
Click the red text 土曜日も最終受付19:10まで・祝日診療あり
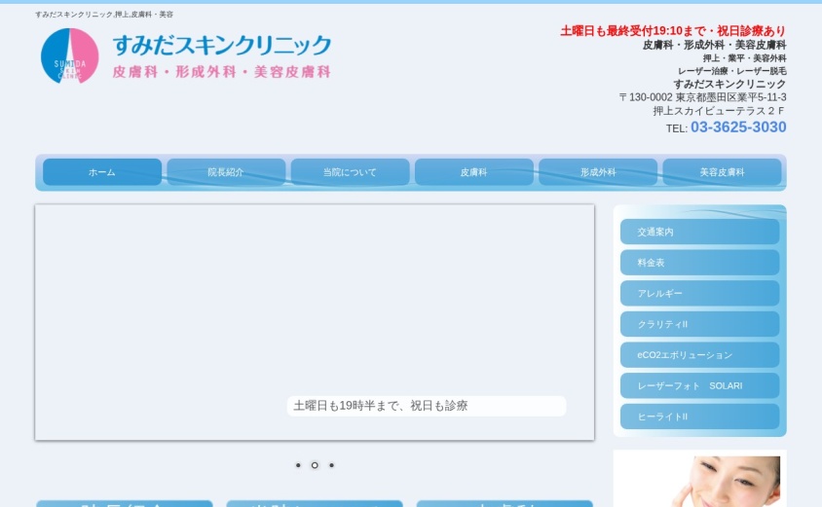point(673,31)
